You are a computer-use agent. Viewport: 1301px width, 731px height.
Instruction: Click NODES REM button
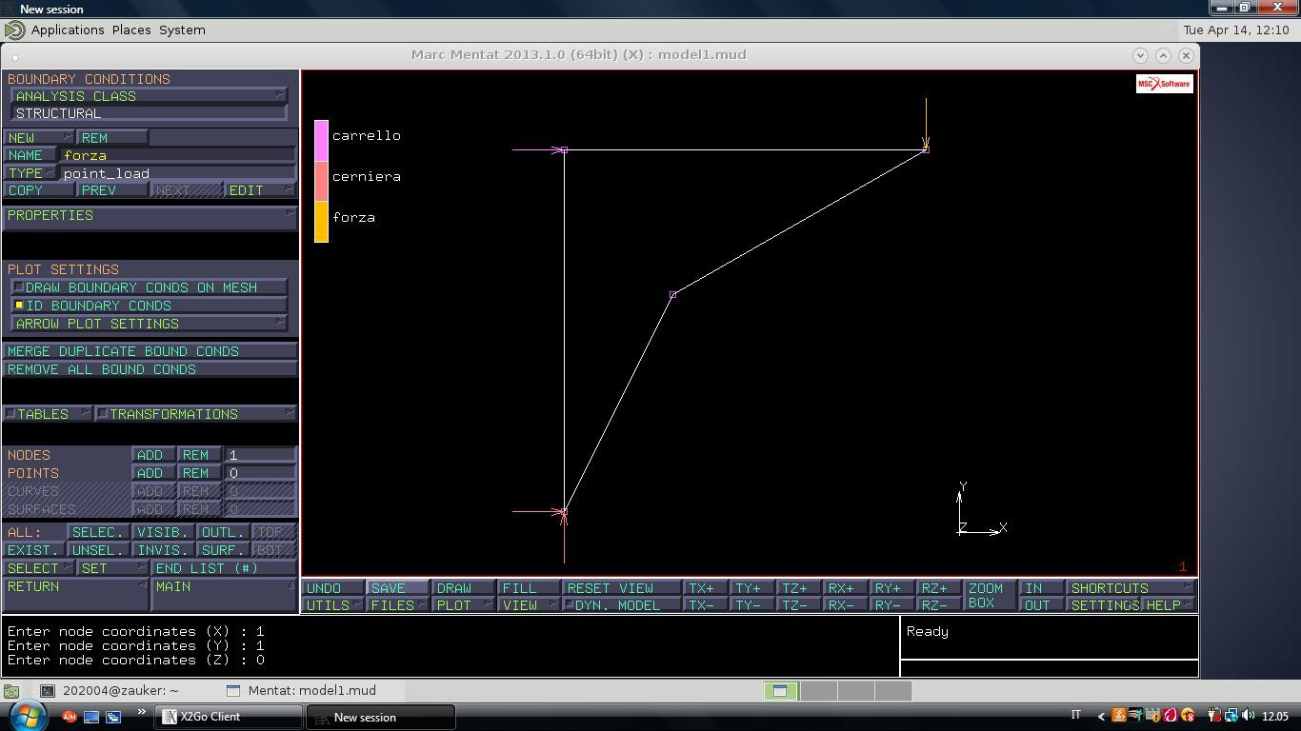click(x=199, y=455)
